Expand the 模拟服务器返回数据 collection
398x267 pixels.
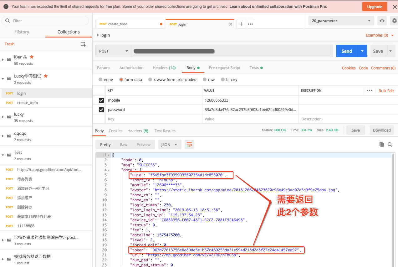pos(3,259)
